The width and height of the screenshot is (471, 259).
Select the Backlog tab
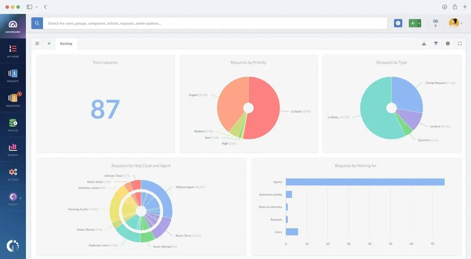tap(66, 43)
